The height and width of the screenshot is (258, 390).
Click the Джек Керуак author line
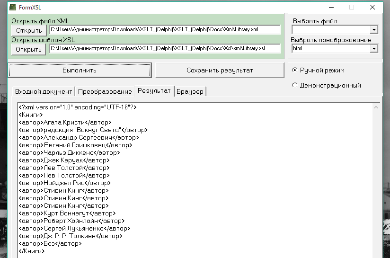[64, 160]
